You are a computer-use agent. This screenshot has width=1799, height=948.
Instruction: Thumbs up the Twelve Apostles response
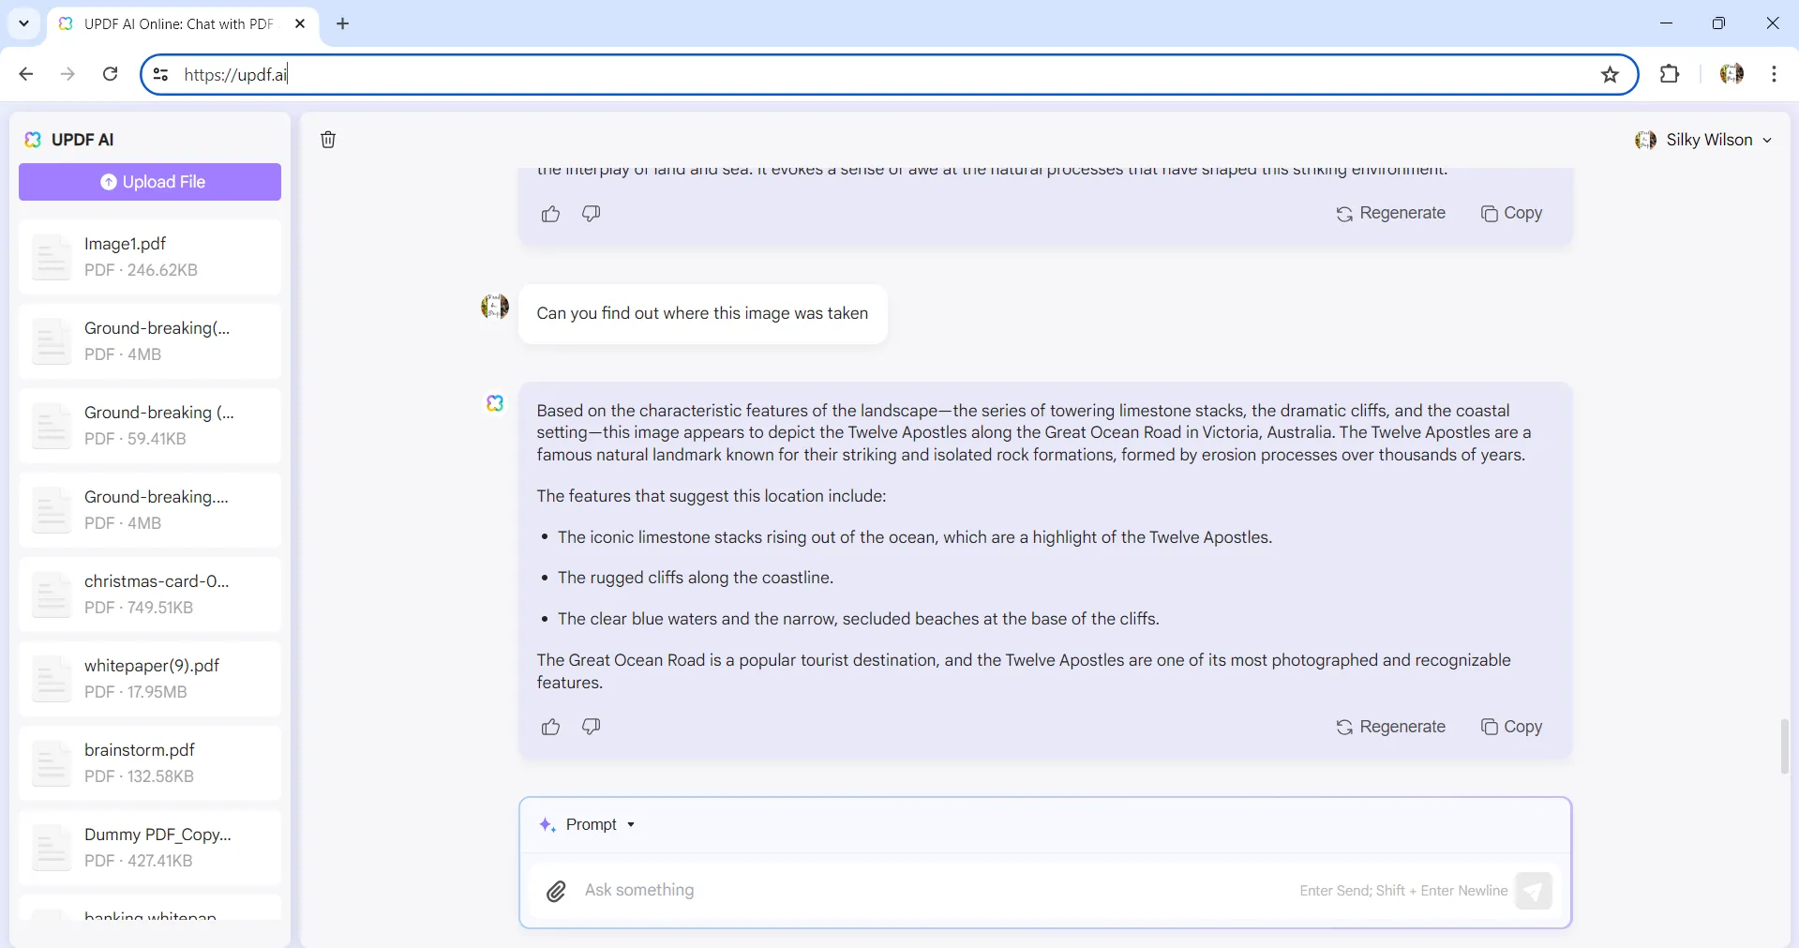click(x=550, y=727)
